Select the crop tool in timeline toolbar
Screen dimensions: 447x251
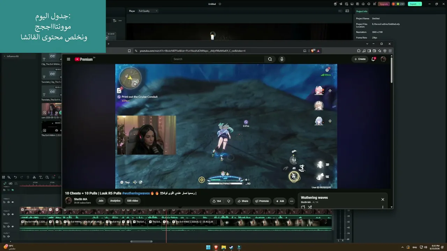(x=47, y=177)
